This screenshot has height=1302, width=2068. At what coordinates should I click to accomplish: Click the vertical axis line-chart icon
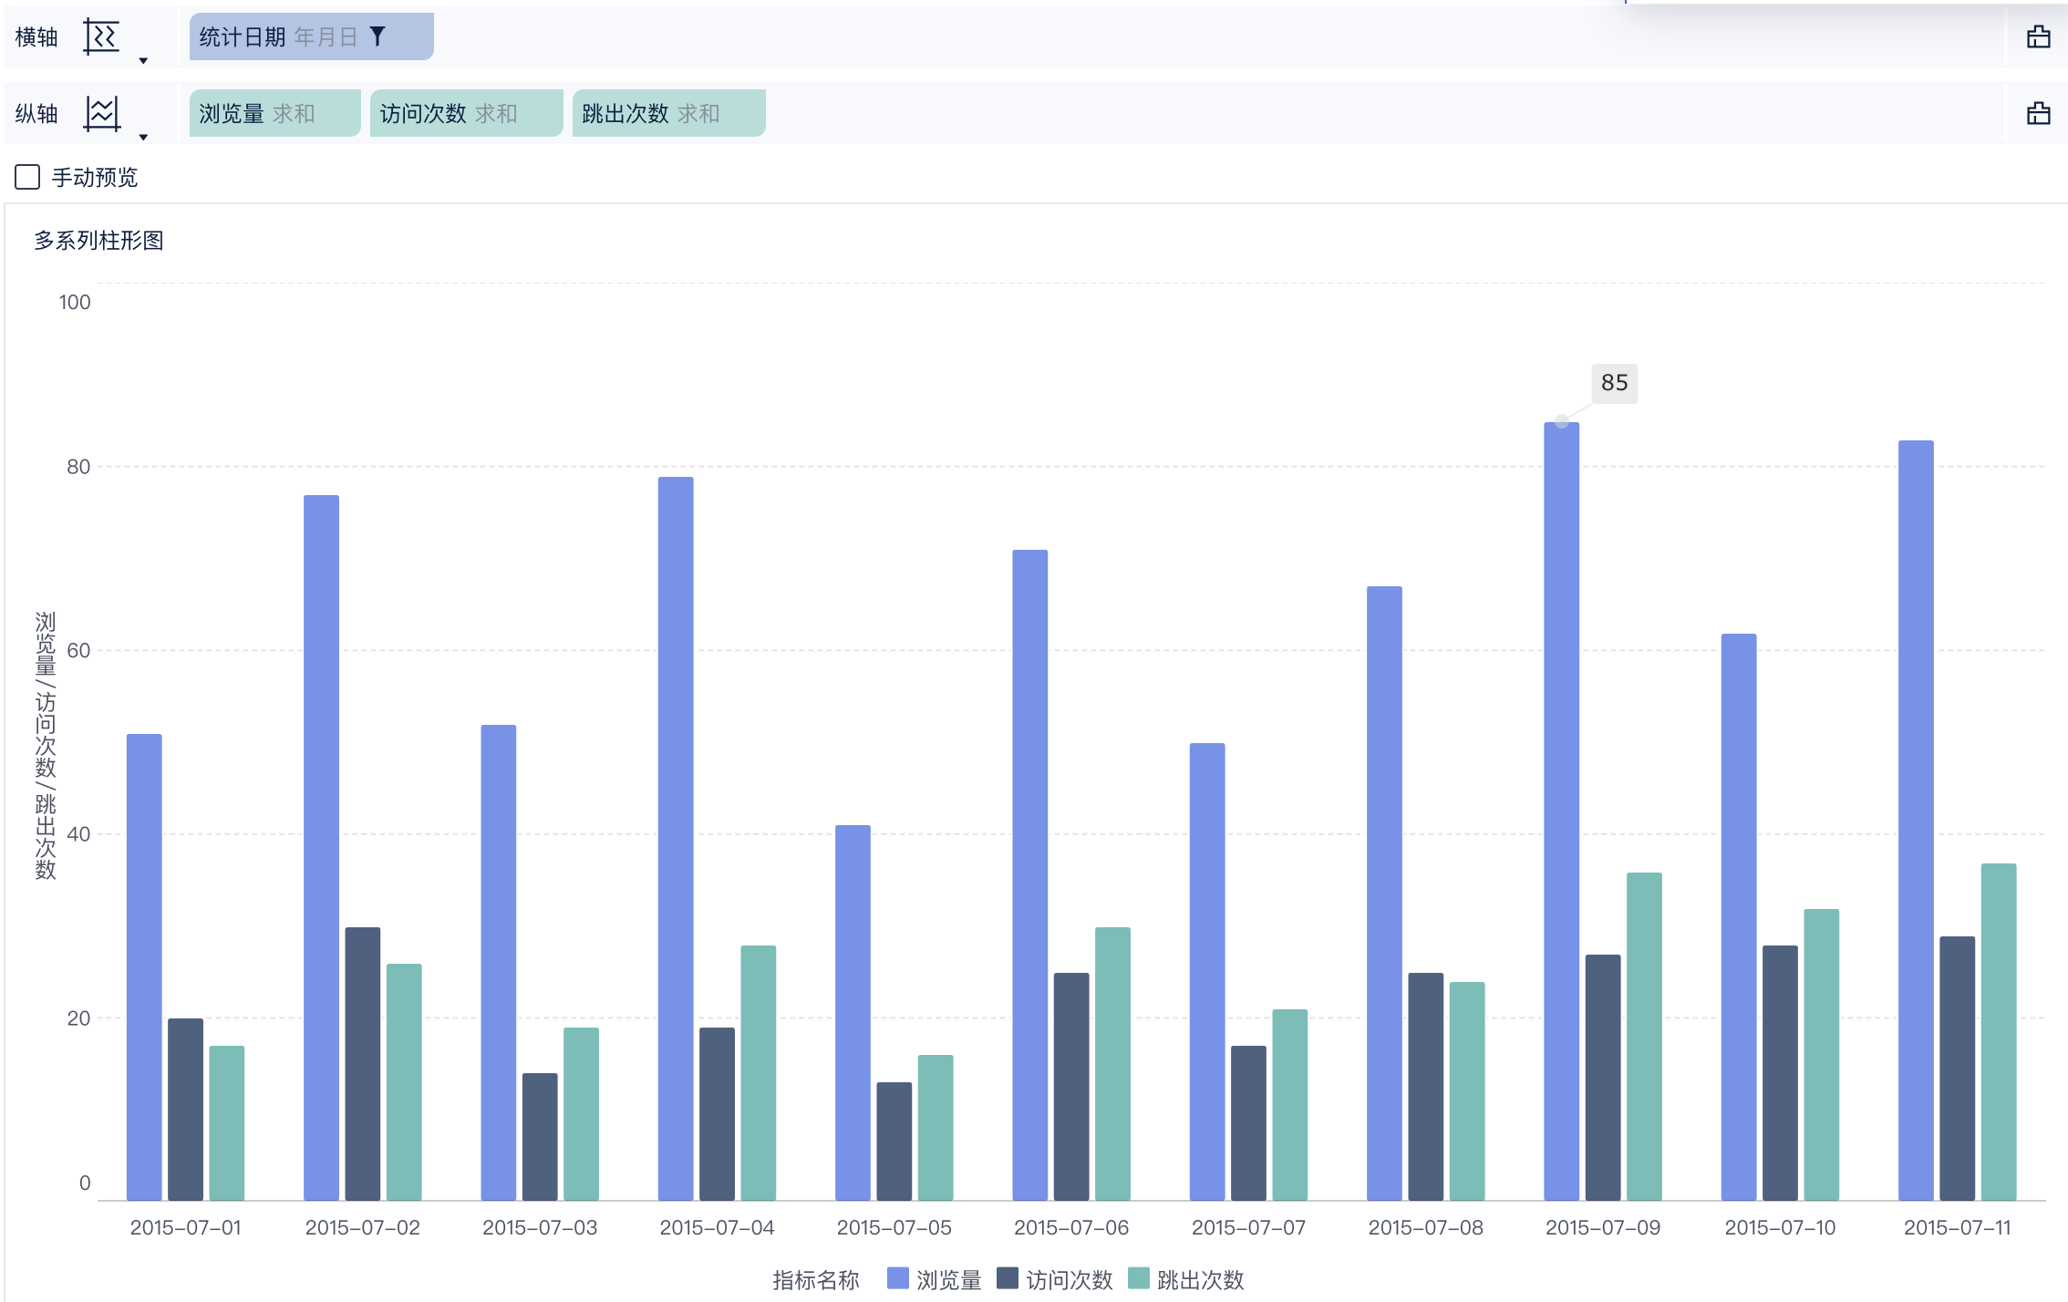(101, 114)
